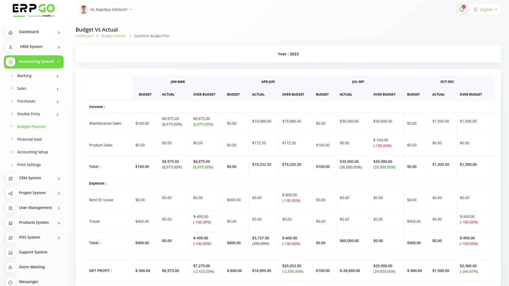Screen dimensions: 509x286
Task: Select the Zoom Meeting icon
Action: coord(10,267)
